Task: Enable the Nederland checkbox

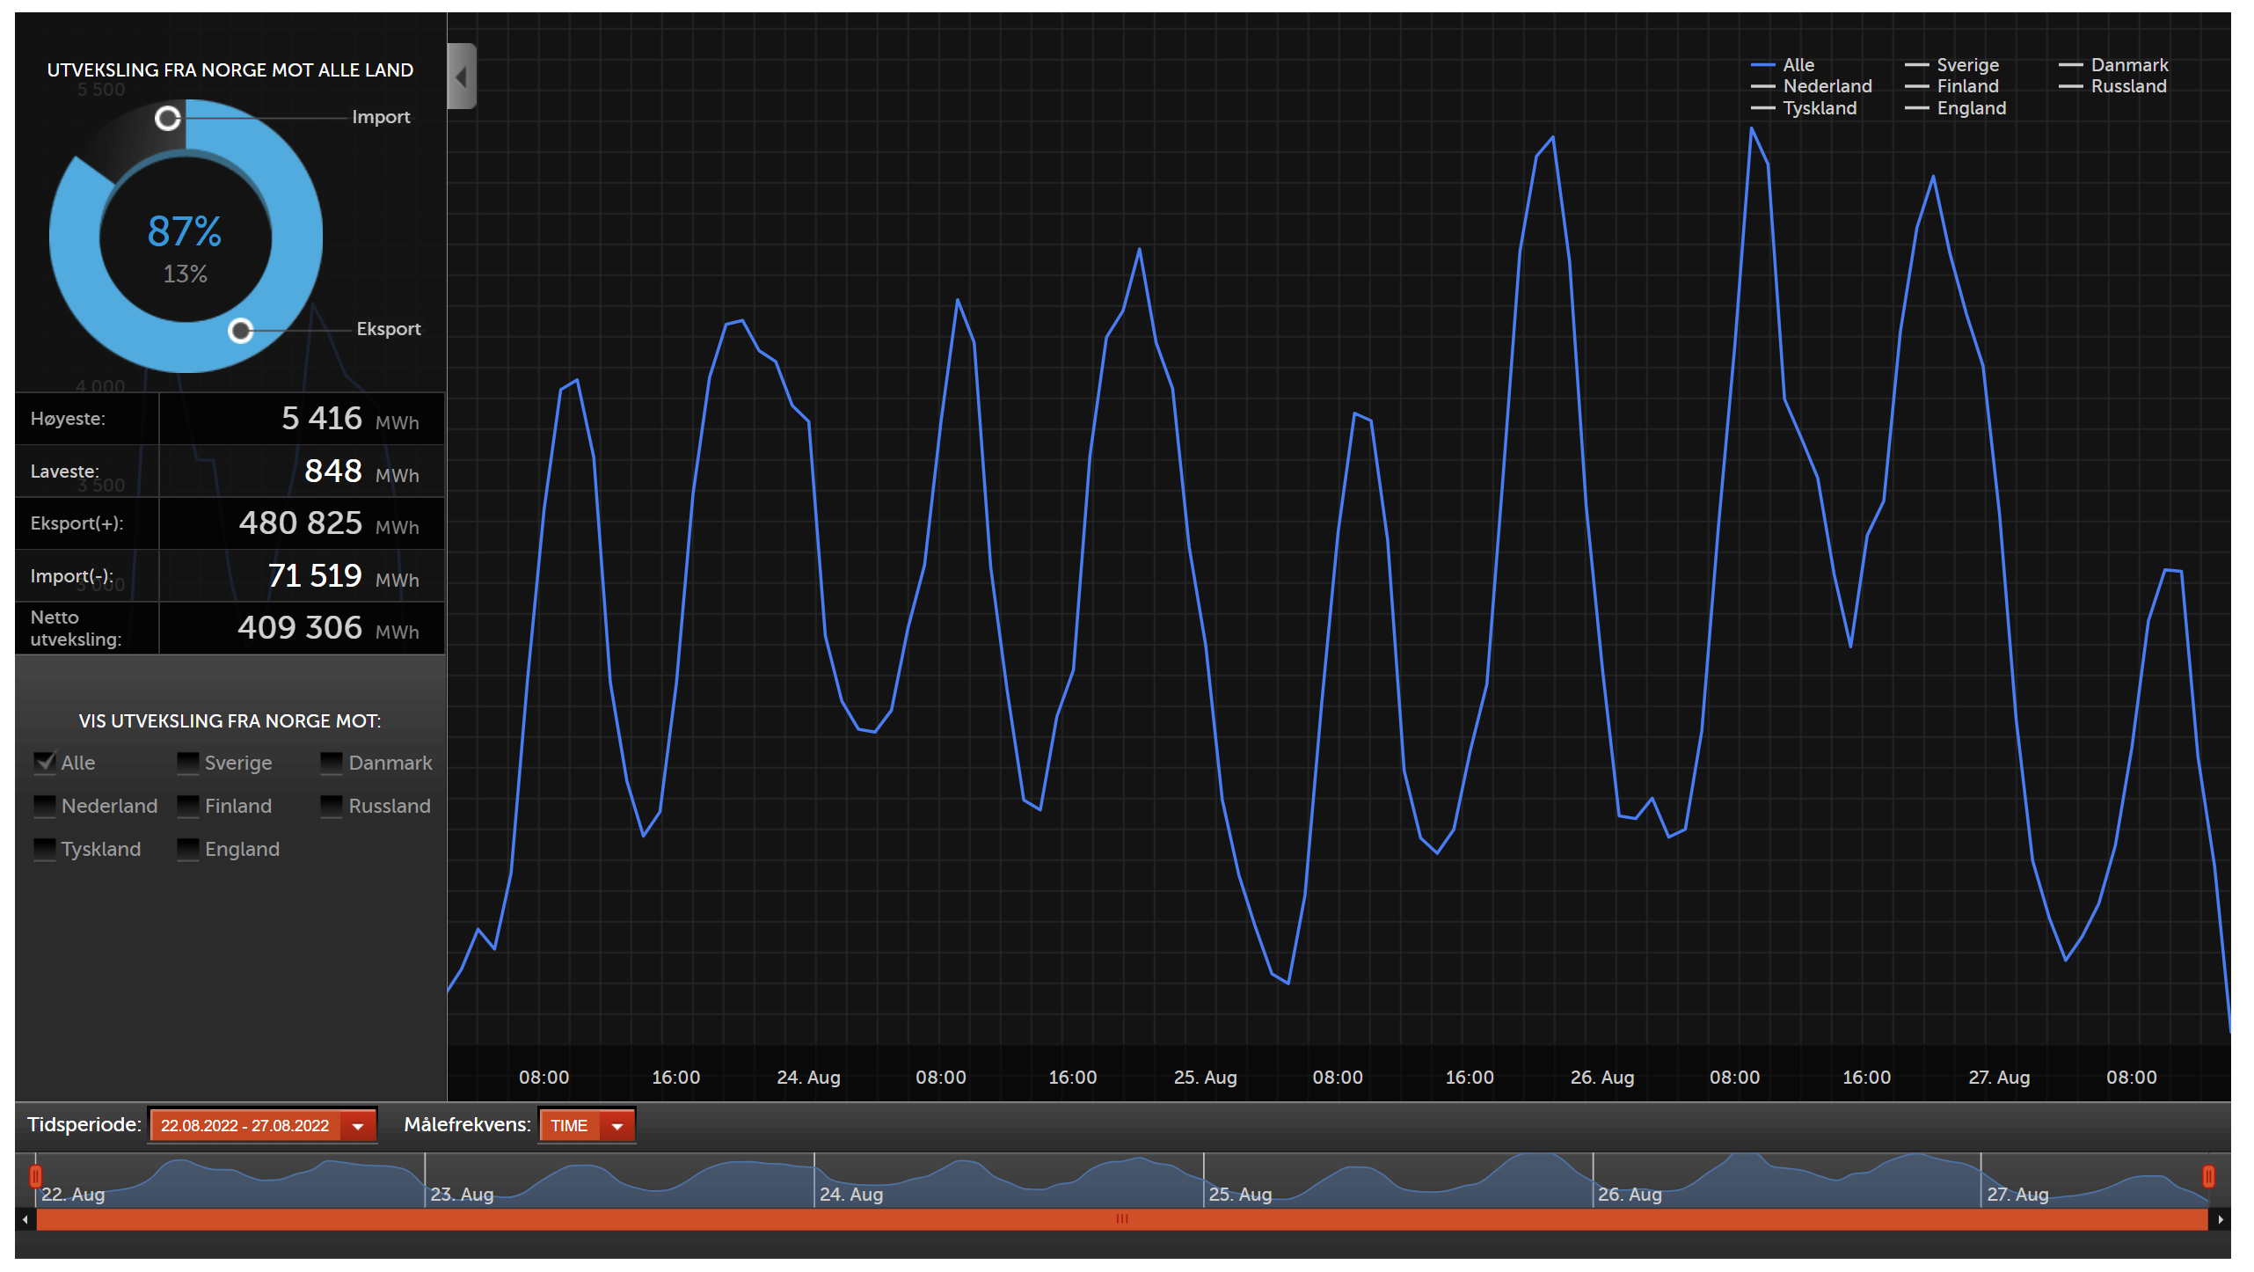Action: click(45, 806)
